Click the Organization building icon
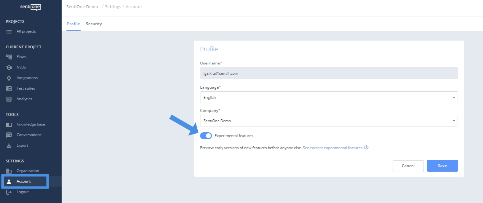 click(9, 171)
